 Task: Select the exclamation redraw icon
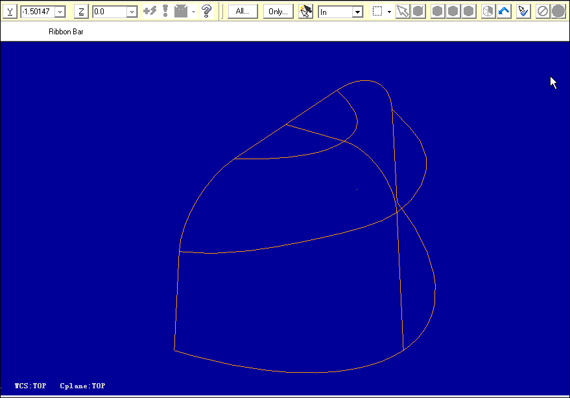[164, 10]
